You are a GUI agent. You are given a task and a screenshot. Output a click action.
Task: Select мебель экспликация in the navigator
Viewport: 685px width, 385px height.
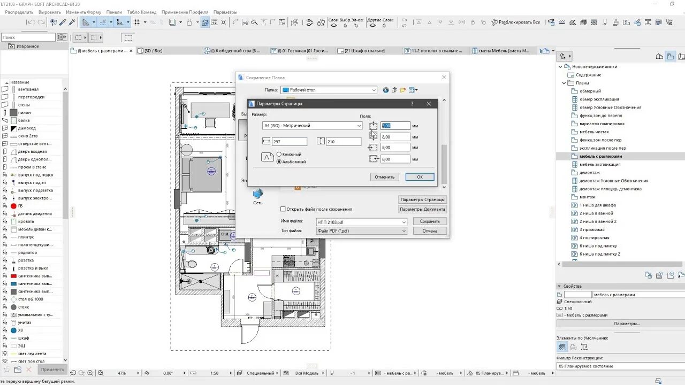600,164
